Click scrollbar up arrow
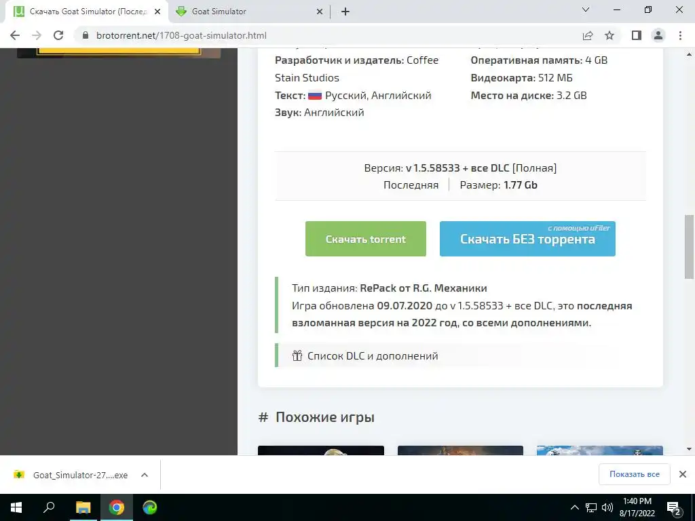Image resolution: width=695 pixels, height=521 pixels. (x=689, y=54)
